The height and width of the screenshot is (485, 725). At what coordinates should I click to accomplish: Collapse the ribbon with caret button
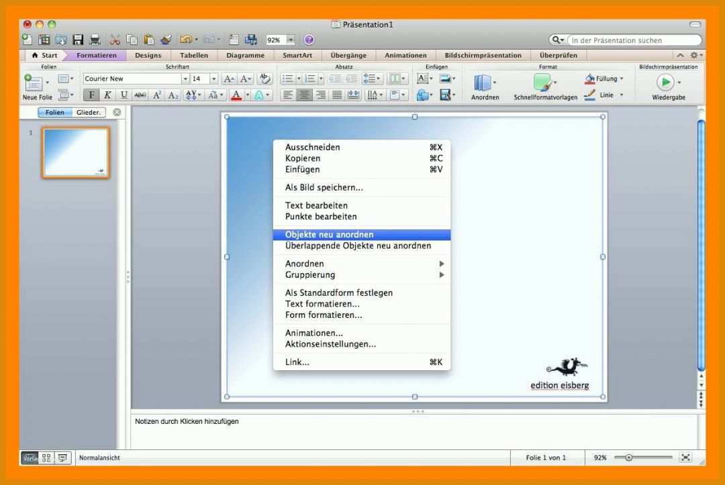tap(680, 55)
